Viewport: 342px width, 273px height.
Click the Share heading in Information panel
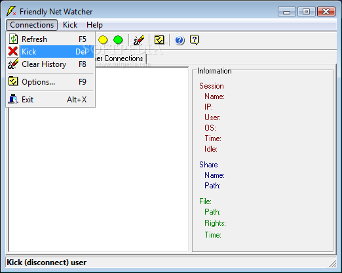(208, 165)
